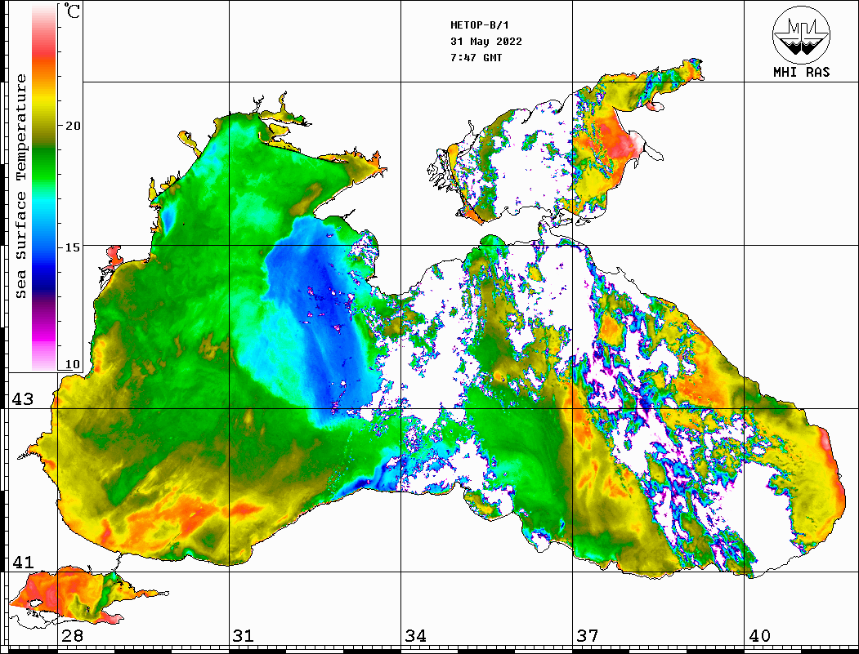This screenshot has height=654, width=859.
Task: Click the time "7:47 GMT"
Action: [476, 57]
